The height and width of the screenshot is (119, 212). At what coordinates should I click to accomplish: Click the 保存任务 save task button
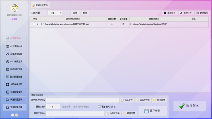click(153, 111)
